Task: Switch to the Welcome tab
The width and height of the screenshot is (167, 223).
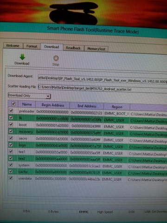Action: pyautogui.click(x=13, y=46)
